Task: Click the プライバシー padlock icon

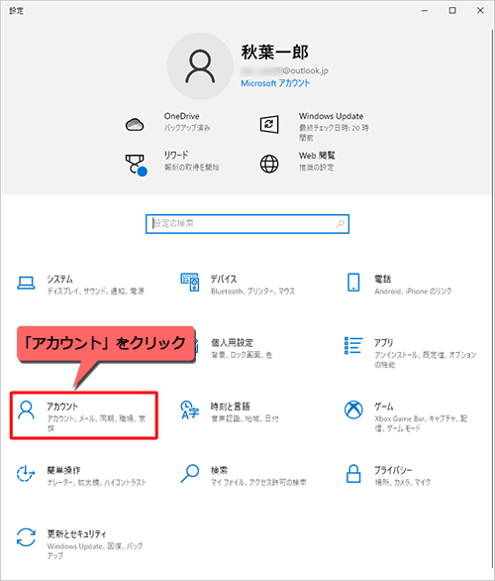Action: 353,474
